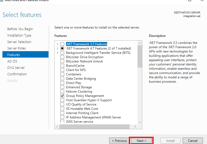Screen dimensions: 207x144
Task: Select Internet Printing Client label
Action: coord(82,113)
